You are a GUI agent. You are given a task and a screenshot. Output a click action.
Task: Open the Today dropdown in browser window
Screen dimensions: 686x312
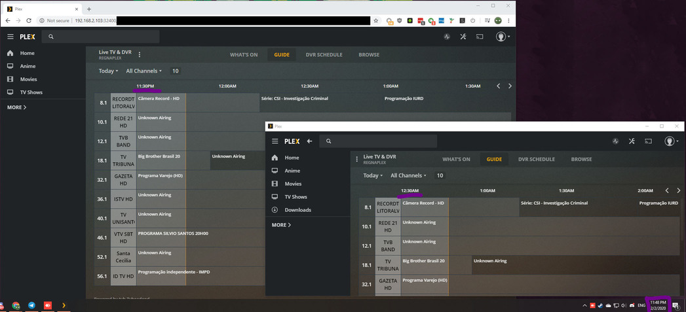pos(109,71)
